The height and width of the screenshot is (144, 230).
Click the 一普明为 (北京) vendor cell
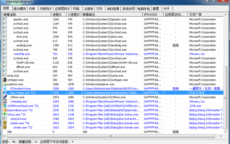coord(206,89)
